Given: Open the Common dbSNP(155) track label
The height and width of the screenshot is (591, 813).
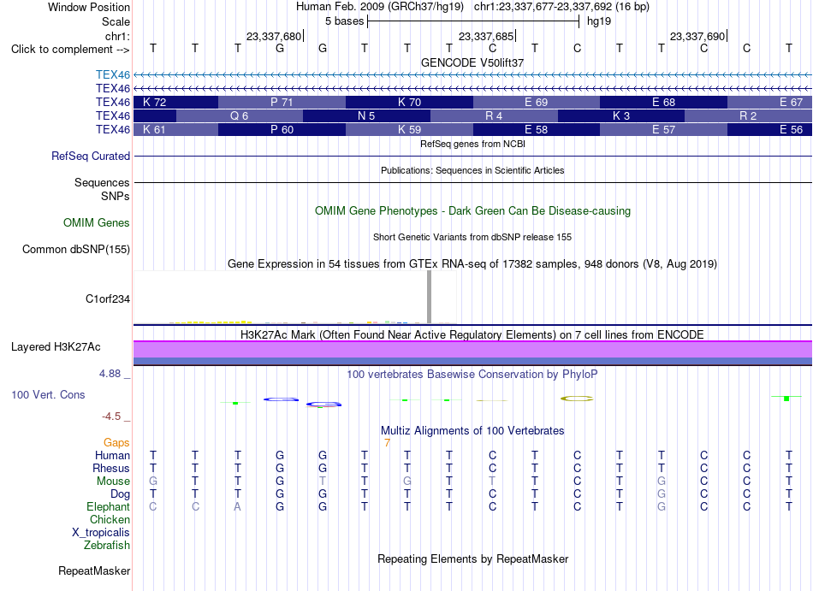Looking at the screenshot, I should (x=76, y=249).
